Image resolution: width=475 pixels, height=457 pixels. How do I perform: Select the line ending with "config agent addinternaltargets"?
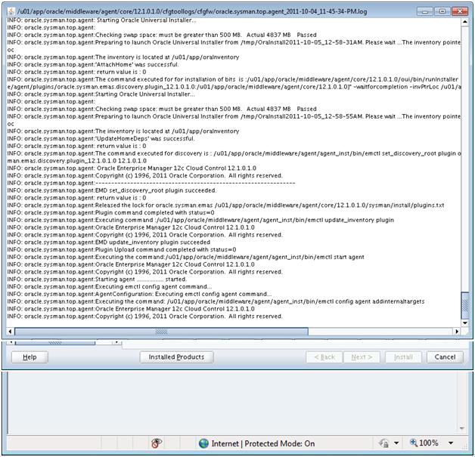[x=216, y=301]
